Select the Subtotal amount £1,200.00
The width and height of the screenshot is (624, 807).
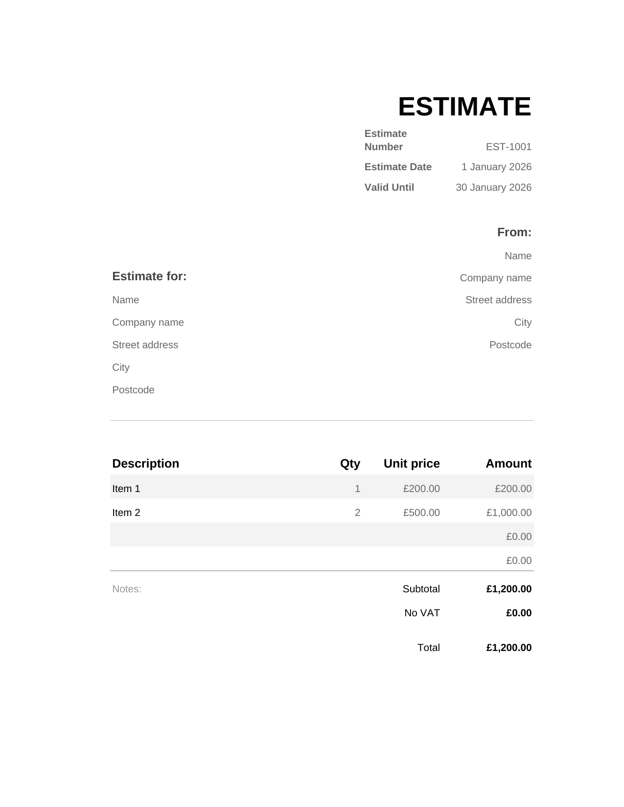(x=508, y=589)
